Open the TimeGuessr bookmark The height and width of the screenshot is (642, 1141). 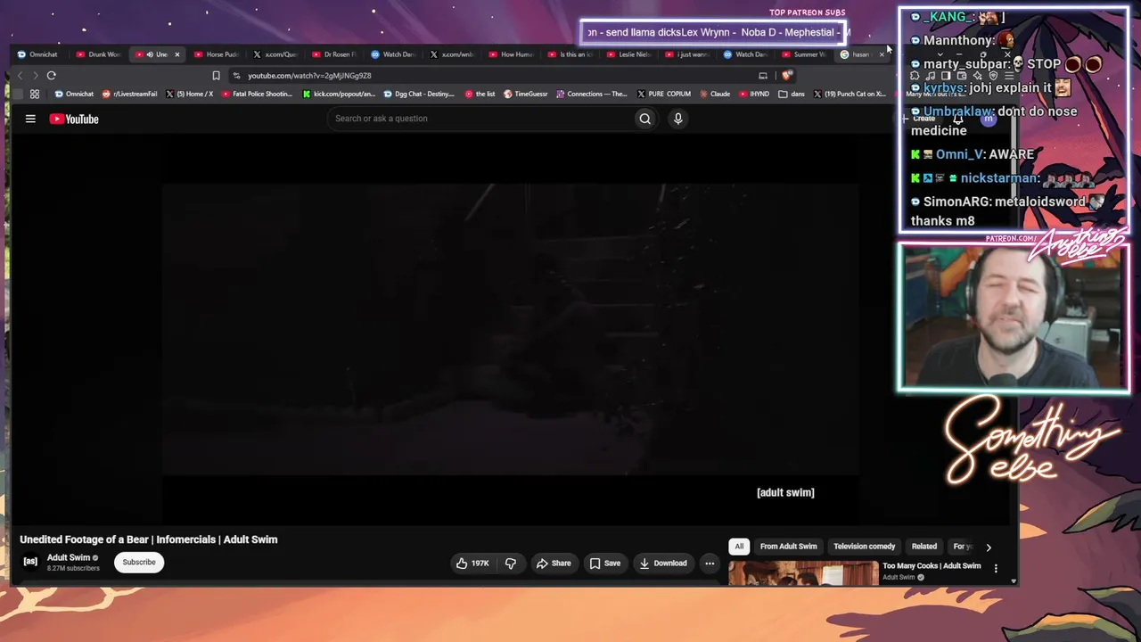click(526, 94)
